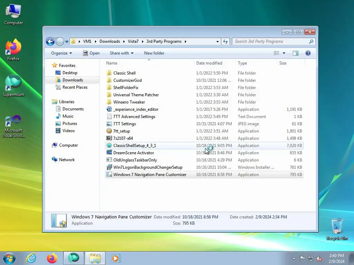Open the Documents library
This screenshot has height=265, width=354.
73,109
